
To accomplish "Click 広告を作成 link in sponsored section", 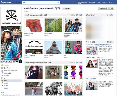I will 110,42.
